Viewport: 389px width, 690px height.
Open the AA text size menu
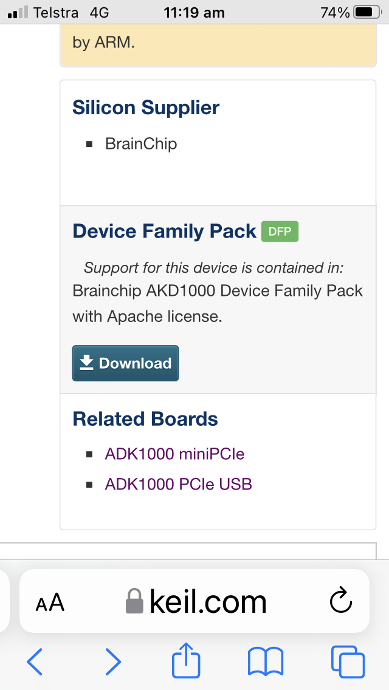pos(50,603)
